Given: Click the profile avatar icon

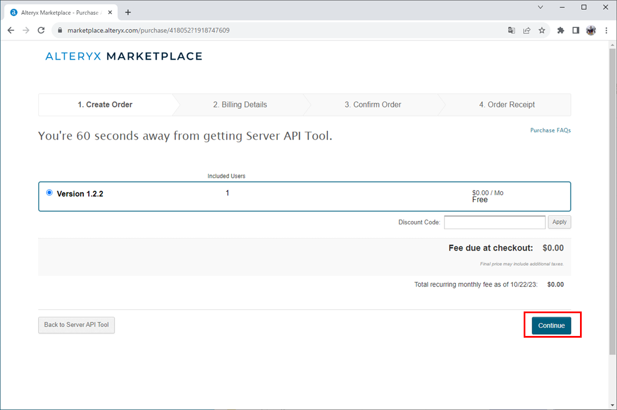Looking at the screenshot, I should coord(591,30).
